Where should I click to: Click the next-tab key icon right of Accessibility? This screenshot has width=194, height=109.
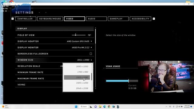point(154,19)
